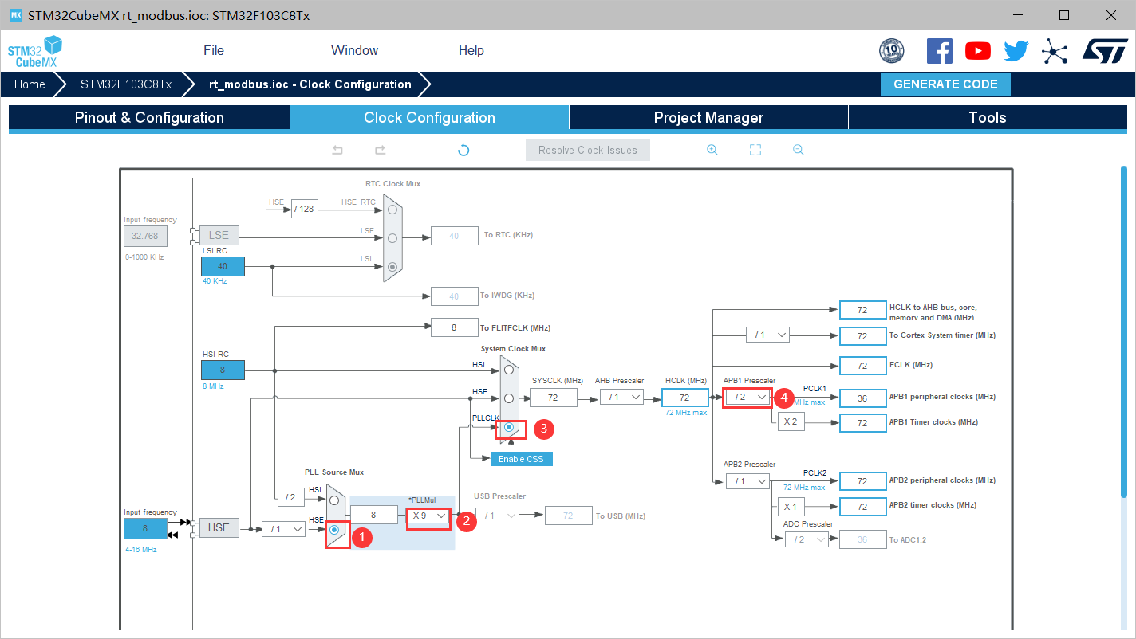The width and height of the screenshot is (1136, 639).
Task: Open the APB1 Prescaler /2 dropdown
Action: pyautogui.click(x=747, y=397)
